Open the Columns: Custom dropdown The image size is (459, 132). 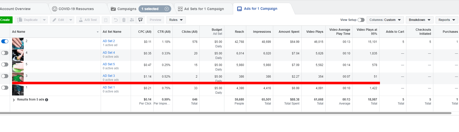click(385, 20)
